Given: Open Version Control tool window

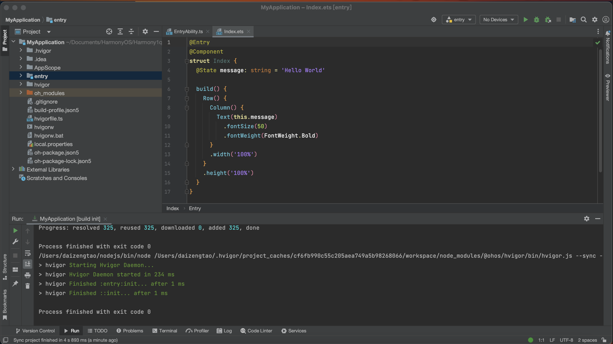Looking at the screenshot, I should 35,331.
